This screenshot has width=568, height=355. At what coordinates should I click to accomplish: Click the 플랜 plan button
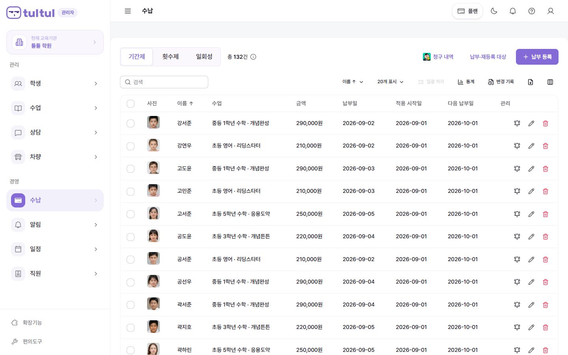pos(467,11)
